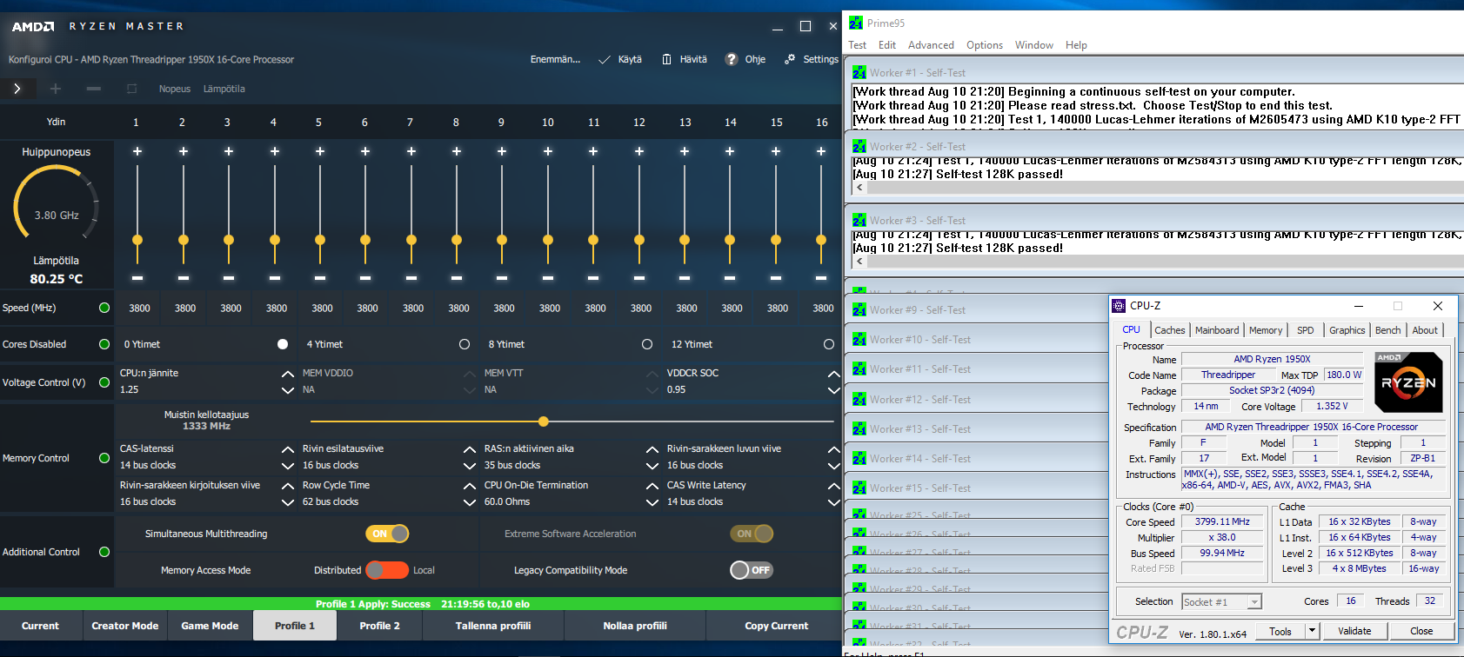Screen dimensions: 1464x657
Task: Open Prime95 Test menu
Action: point(858,45)
